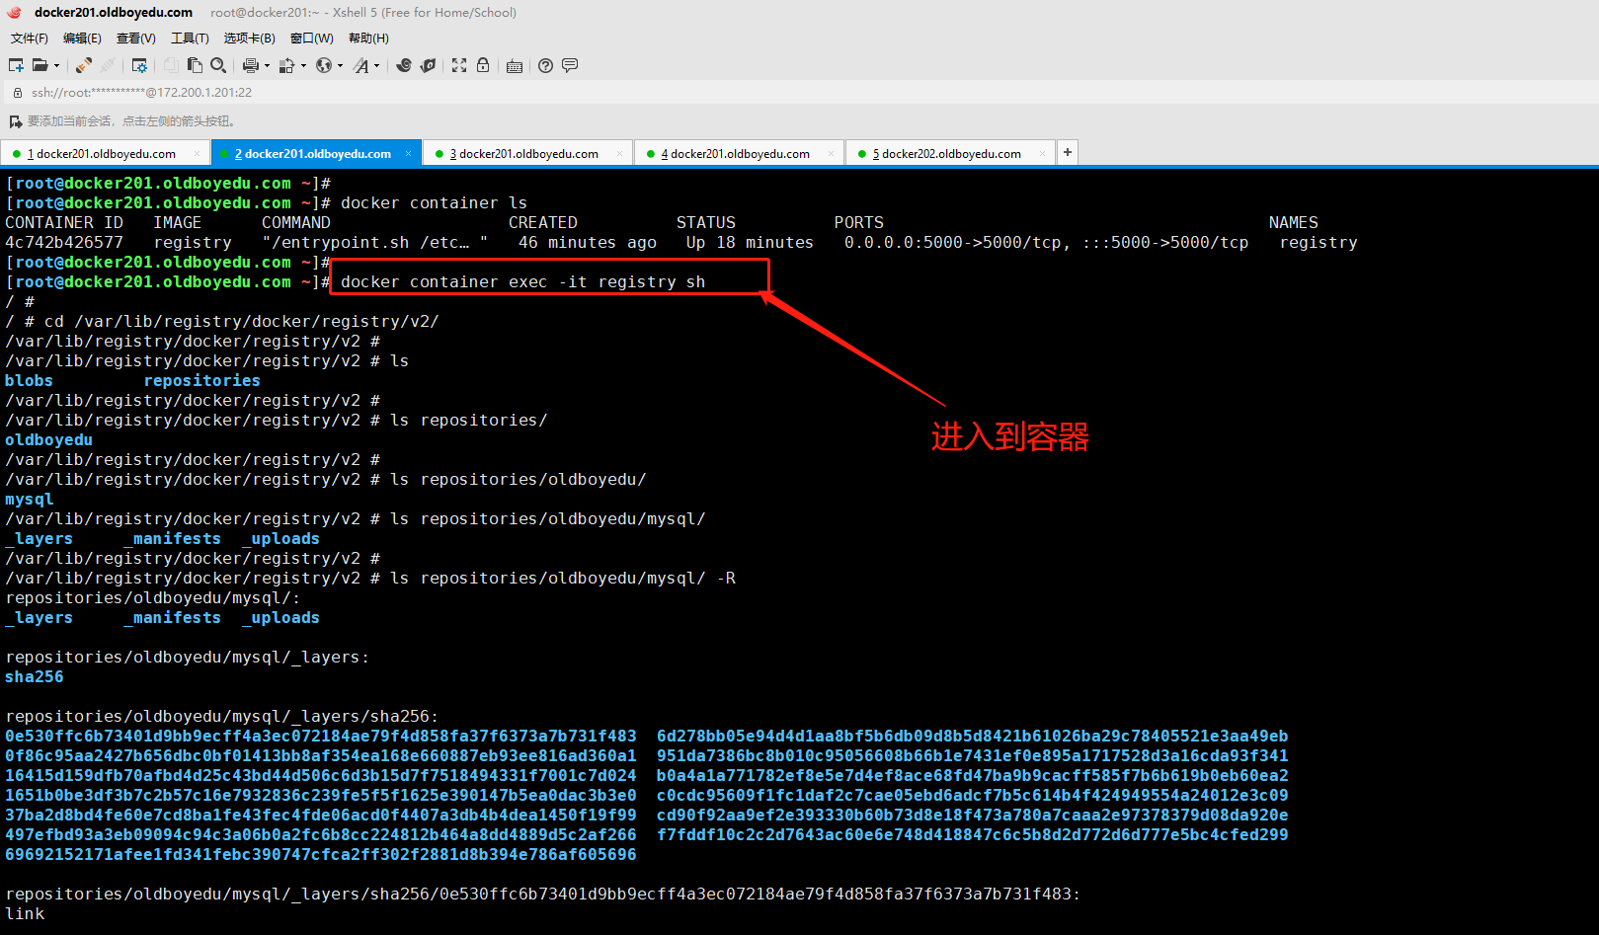The height and width of the screenshot is (935, 1599).
Task: Toggle the full screen icon
Action: coord(459,65)
